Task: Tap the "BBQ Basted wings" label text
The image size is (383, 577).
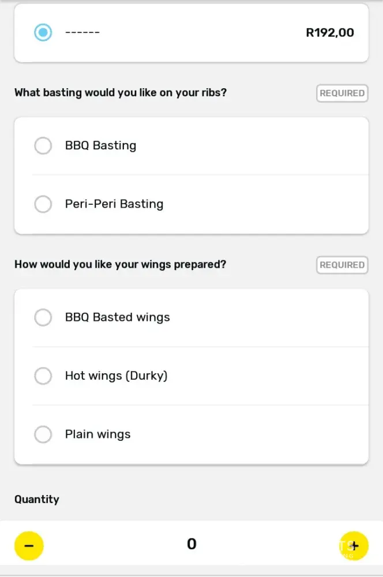Action: 117,317
